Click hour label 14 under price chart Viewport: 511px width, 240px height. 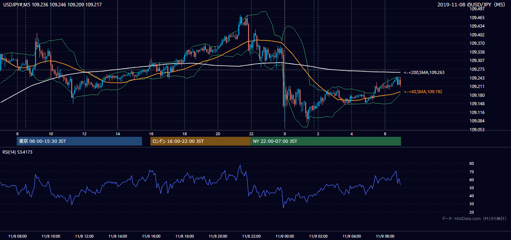118,134
